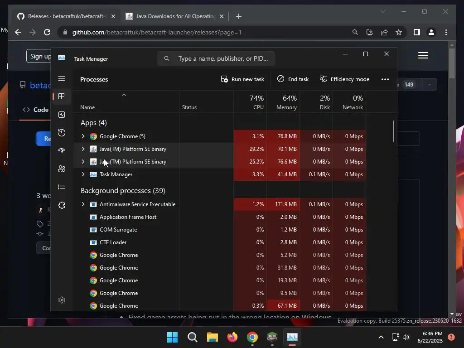Open the volume control in system tray
The image size is (464, 348).
click(x=406, y=337)
